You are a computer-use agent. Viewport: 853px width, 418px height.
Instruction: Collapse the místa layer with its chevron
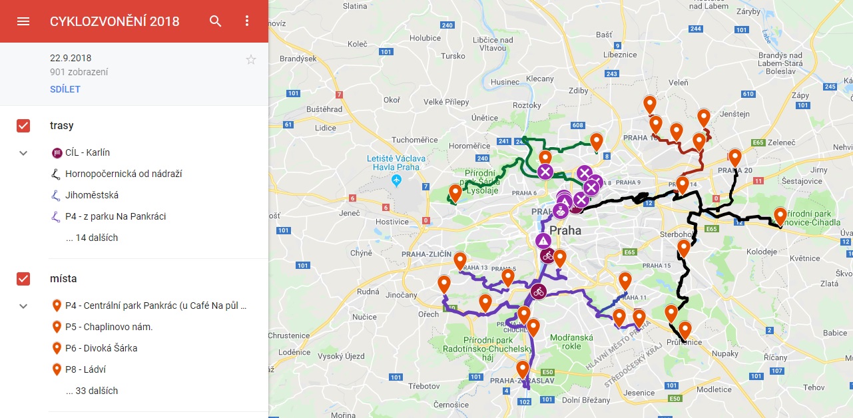pyautogui.click(x=23, y=306)
